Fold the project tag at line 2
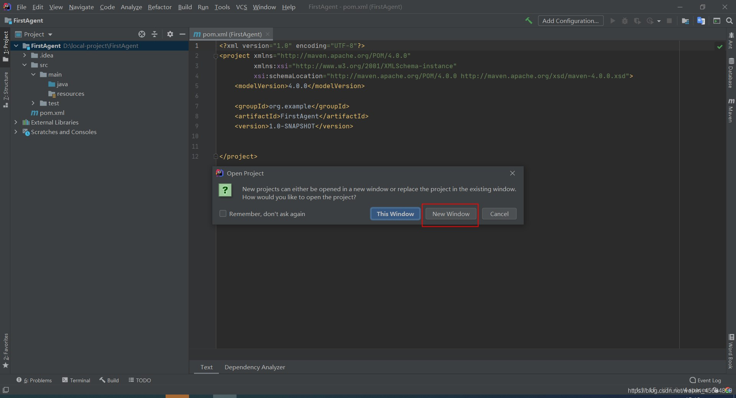Viewport: 736px width, 398px height. coord(216,56)
